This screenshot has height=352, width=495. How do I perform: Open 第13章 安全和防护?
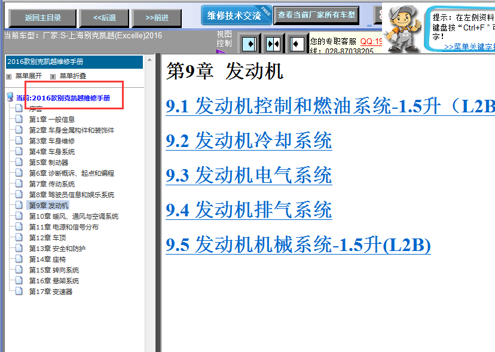57,249
